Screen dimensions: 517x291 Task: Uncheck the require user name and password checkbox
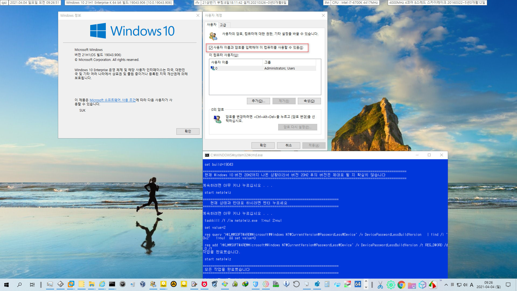pyautogui.click(x=211, y=48)
